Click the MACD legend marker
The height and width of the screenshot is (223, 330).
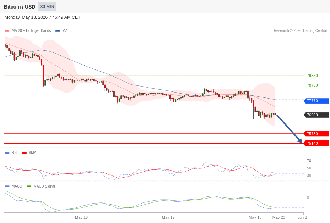pyautogui.click(x=7, y=186)
